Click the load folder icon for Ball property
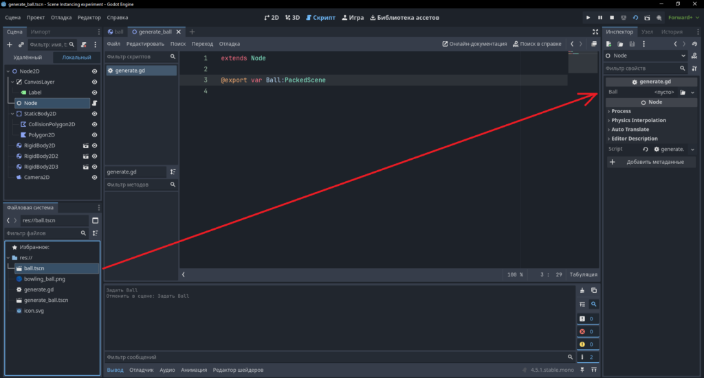The height and width of the screenshot is (378, 704). tap(683, 92)
